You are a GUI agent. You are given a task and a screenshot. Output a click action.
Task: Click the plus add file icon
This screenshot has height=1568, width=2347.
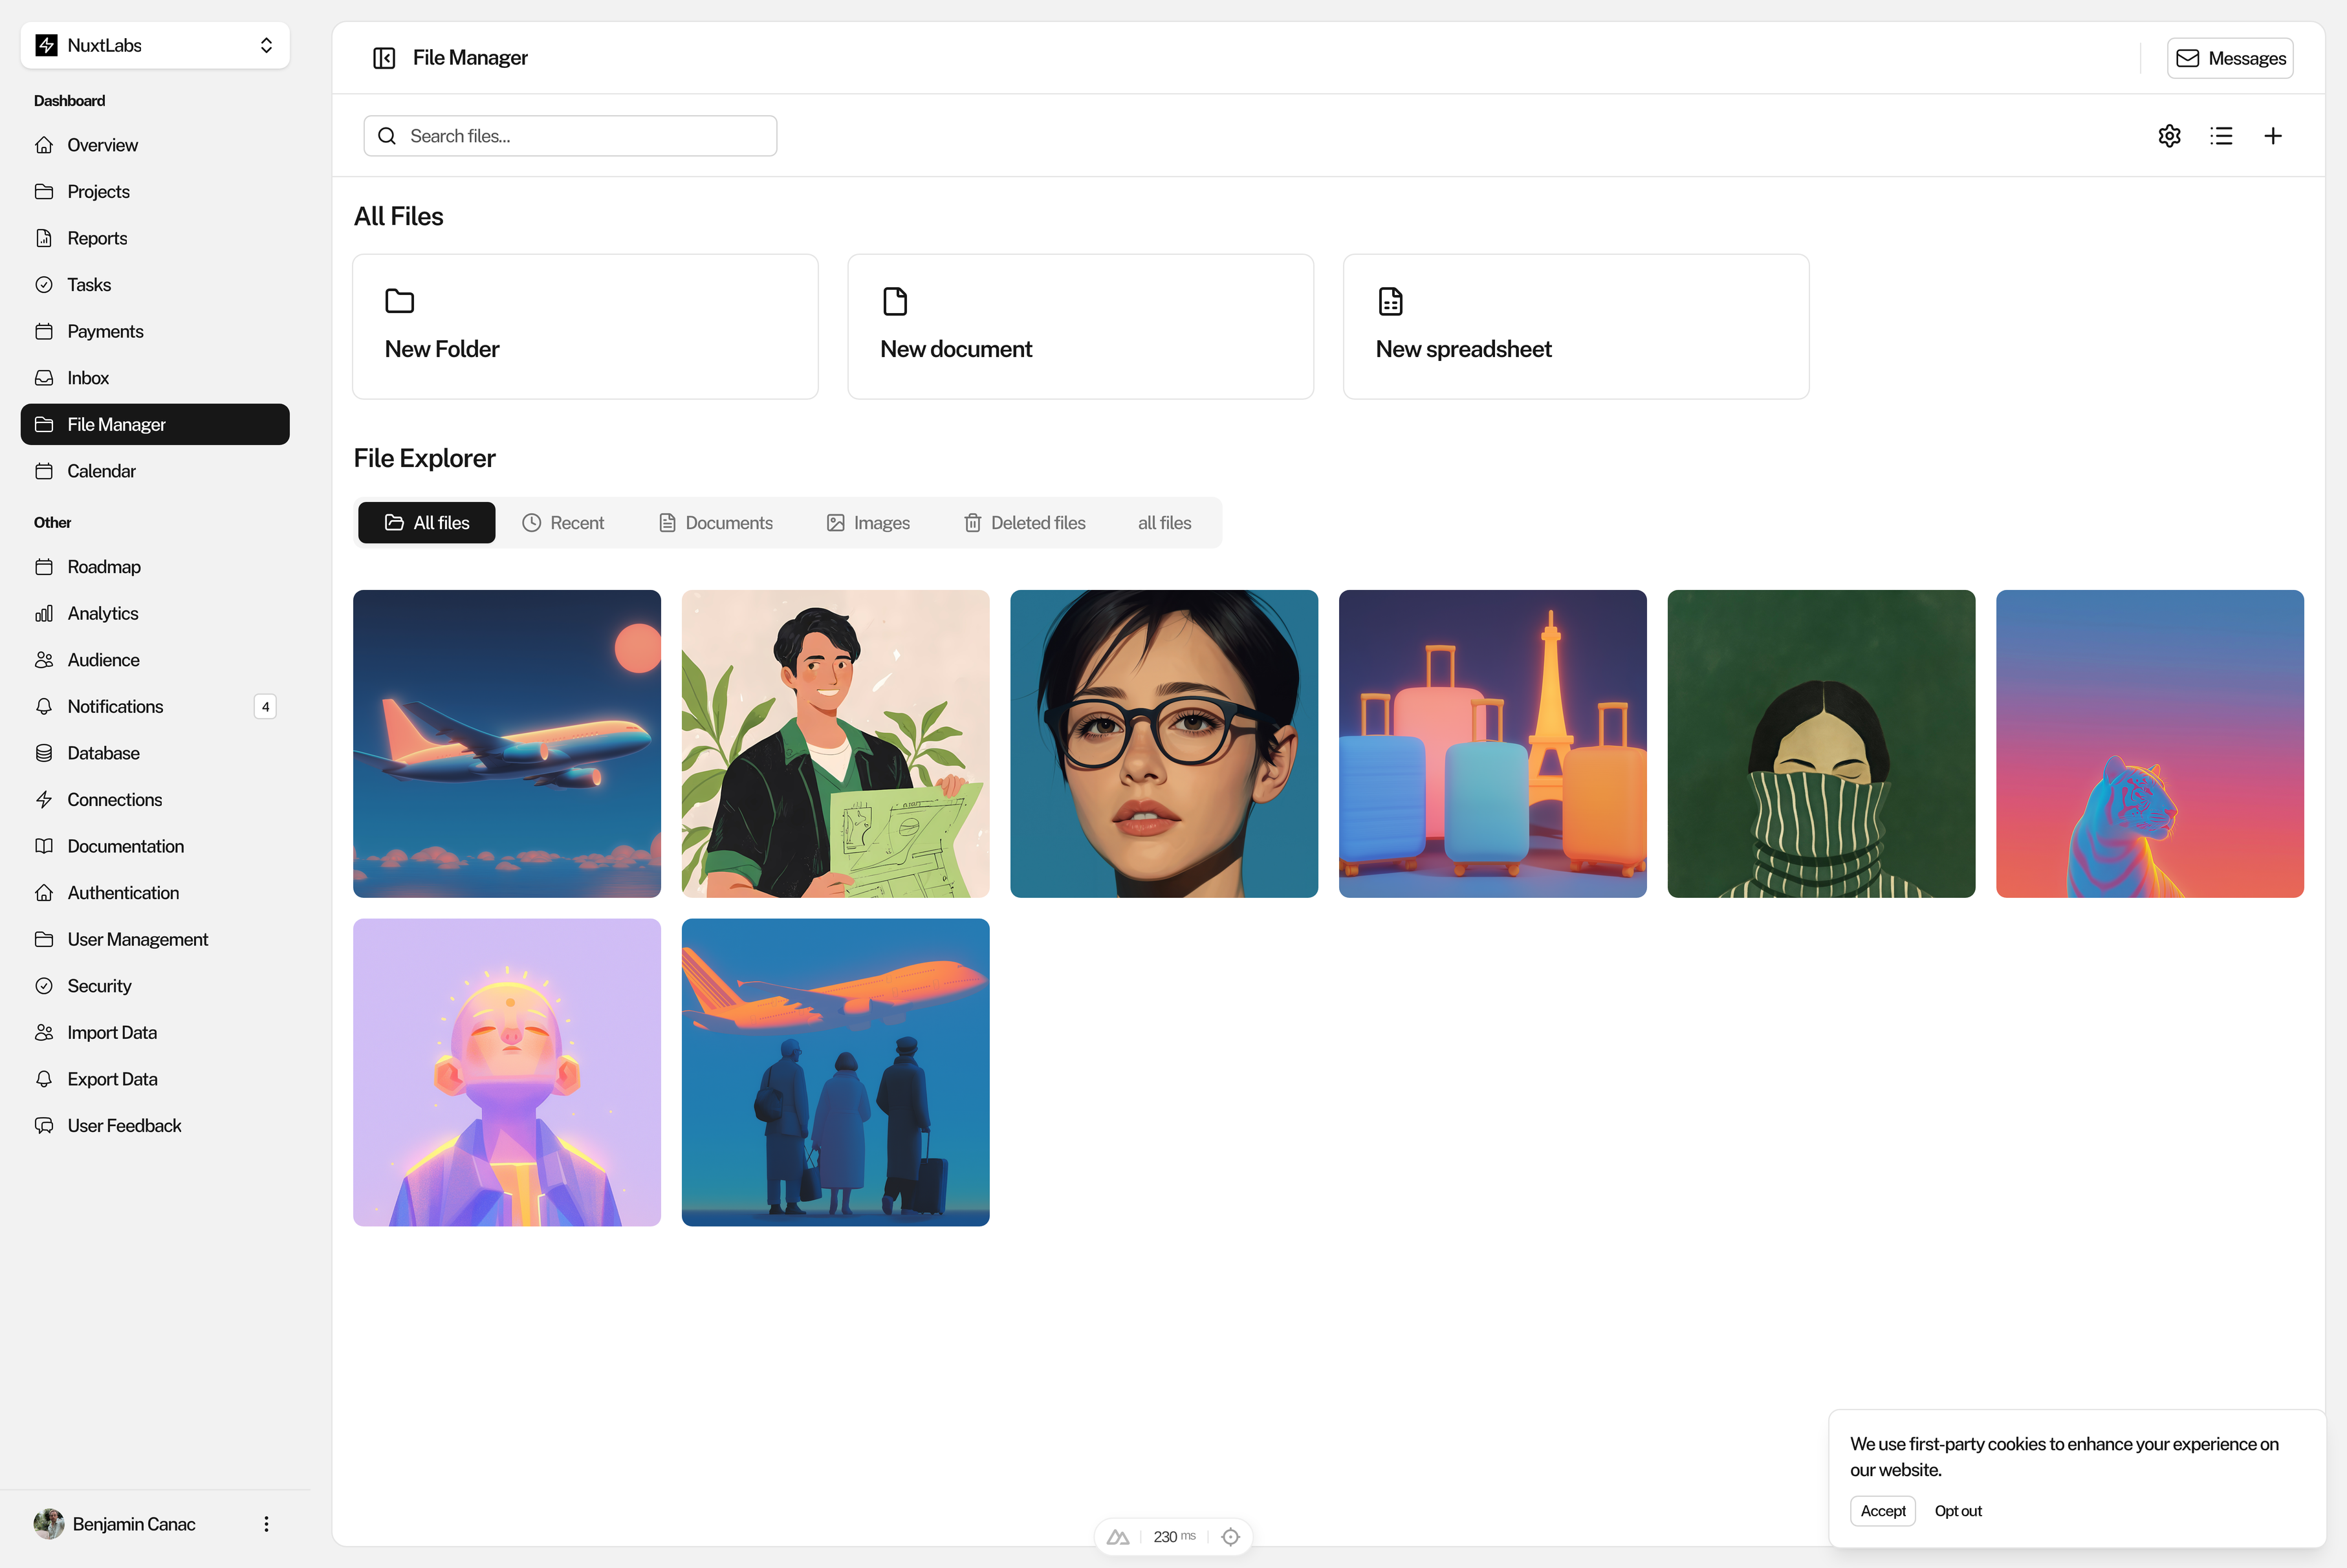(x=2273, y=136)
